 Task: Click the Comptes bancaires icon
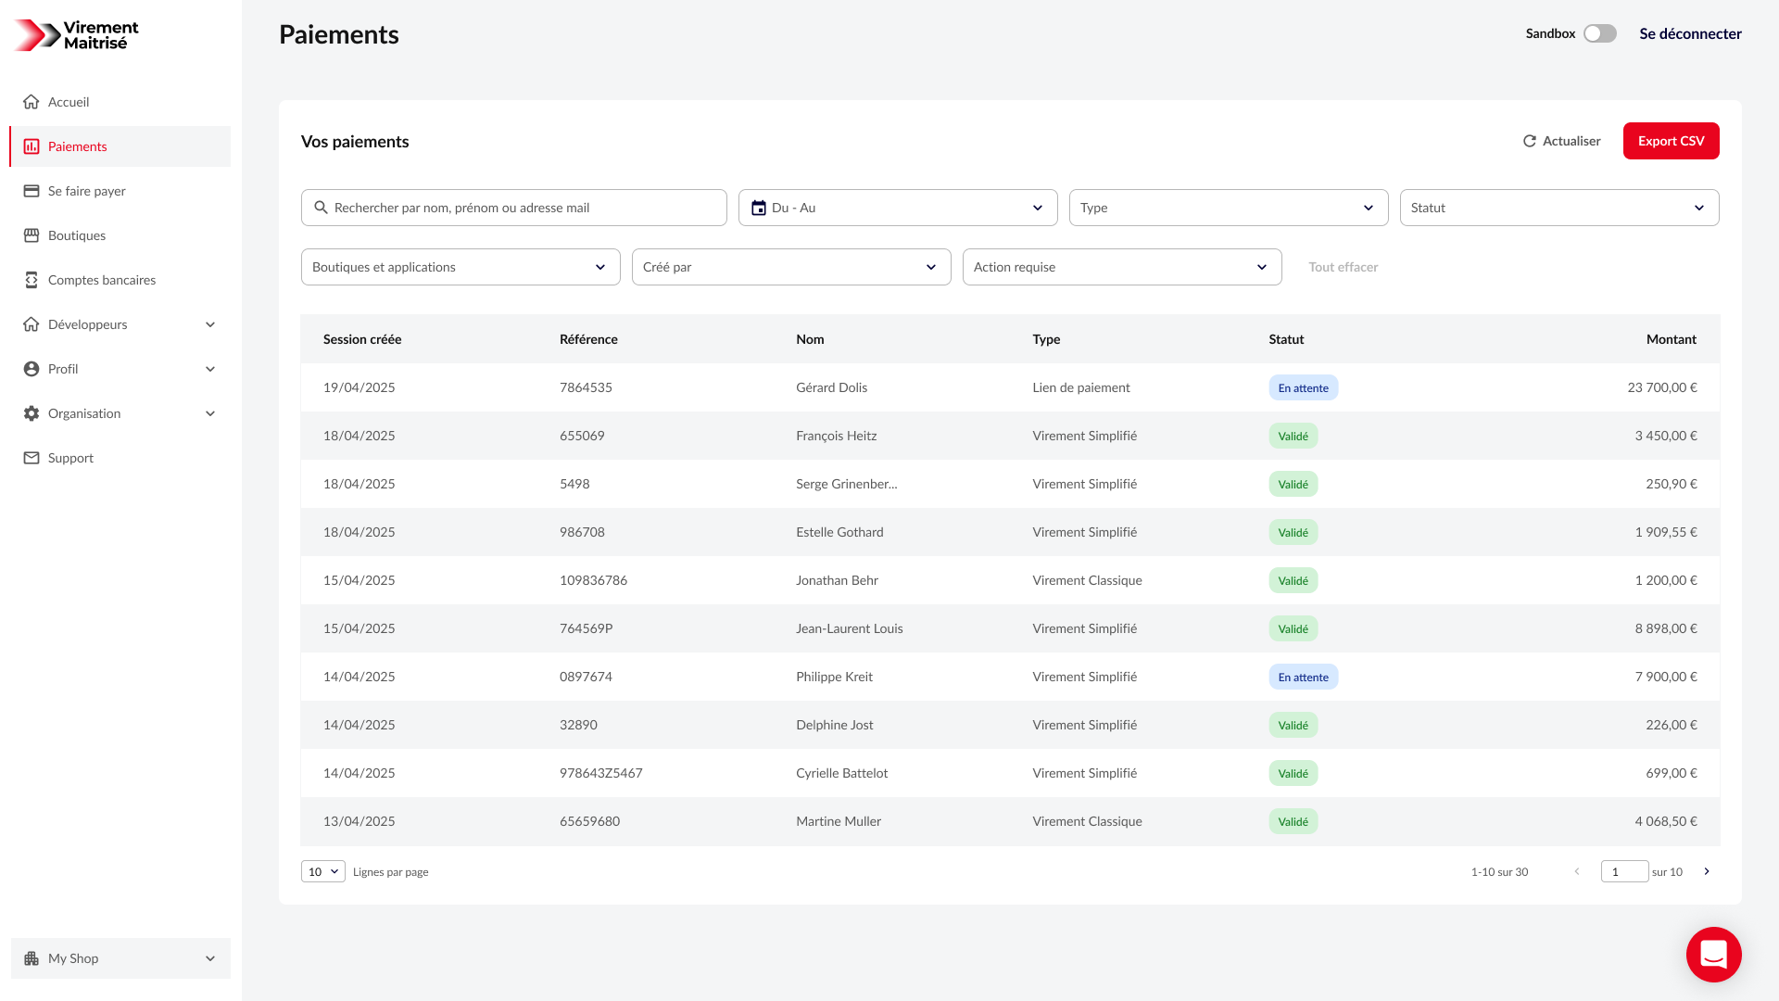click(32, 280)
